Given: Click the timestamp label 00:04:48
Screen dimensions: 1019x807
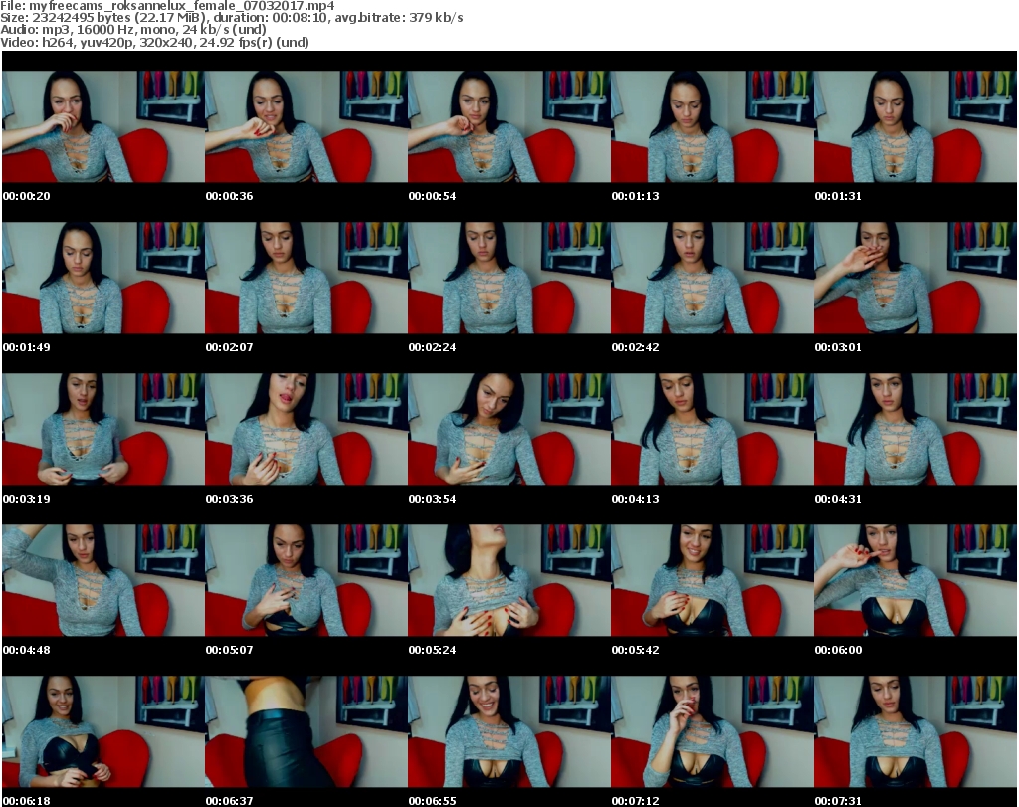Looking at the screenshot, I should (27, 651).
